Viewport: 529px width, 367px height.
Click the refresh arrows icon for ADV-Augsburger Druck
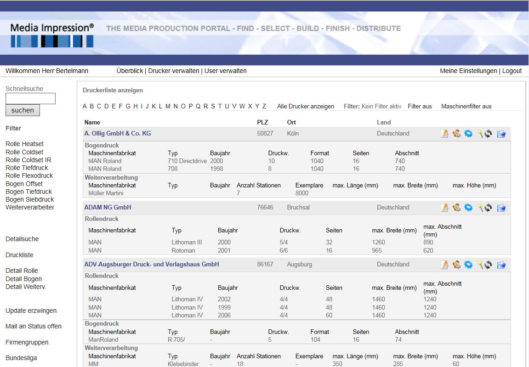pyautogui.click(x=488, y=265)
